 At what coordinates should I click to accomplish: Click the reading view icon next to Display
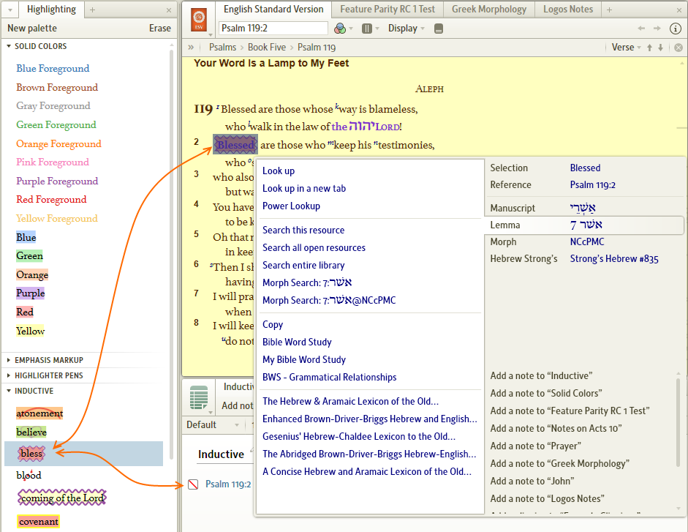(x=439, y=29)
